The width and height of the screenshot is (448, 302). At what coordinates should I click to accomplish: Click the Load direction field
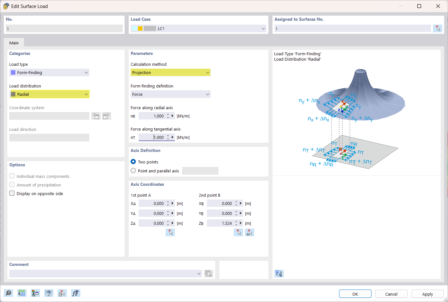(x=49, y=138)
